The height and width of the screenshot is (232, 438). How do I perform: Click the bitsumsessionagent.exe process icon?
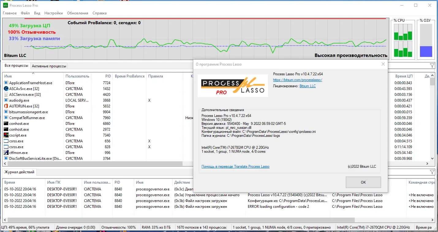(6, 112)
